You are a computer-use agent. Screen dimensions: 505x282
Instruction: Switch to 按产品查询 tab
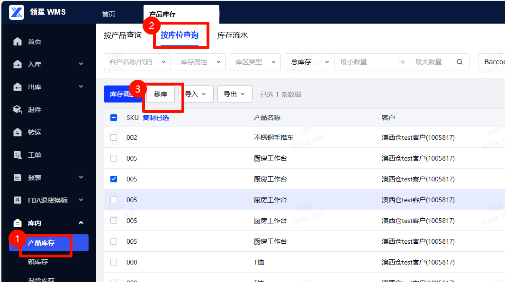coord(123,35)
